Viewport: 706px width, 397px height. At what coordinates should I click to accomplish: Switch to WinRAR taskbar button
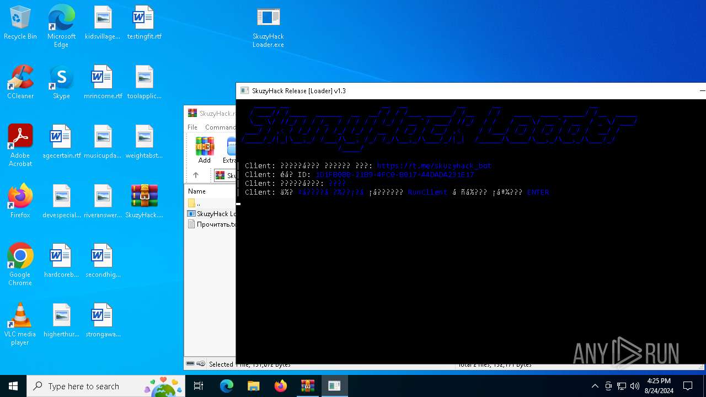[308, 386]
